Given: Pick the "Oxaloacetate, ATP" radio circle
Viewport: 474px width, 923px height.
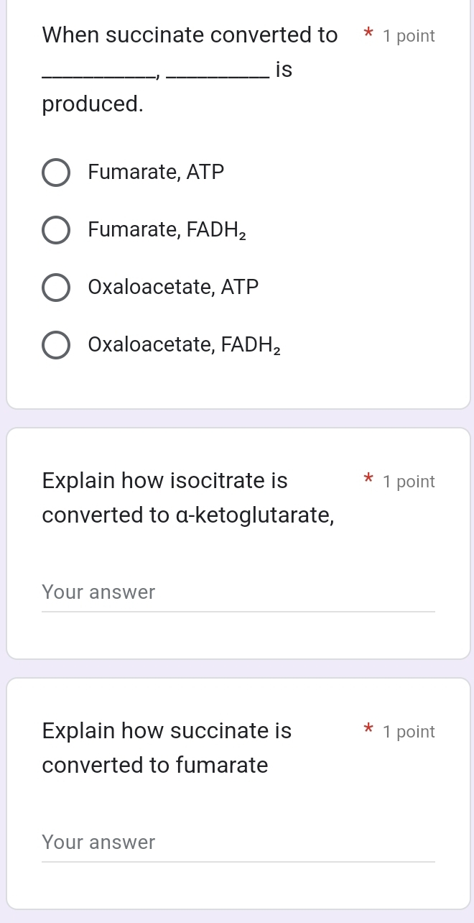Looking at the screenshot, I should pos(56,288).
